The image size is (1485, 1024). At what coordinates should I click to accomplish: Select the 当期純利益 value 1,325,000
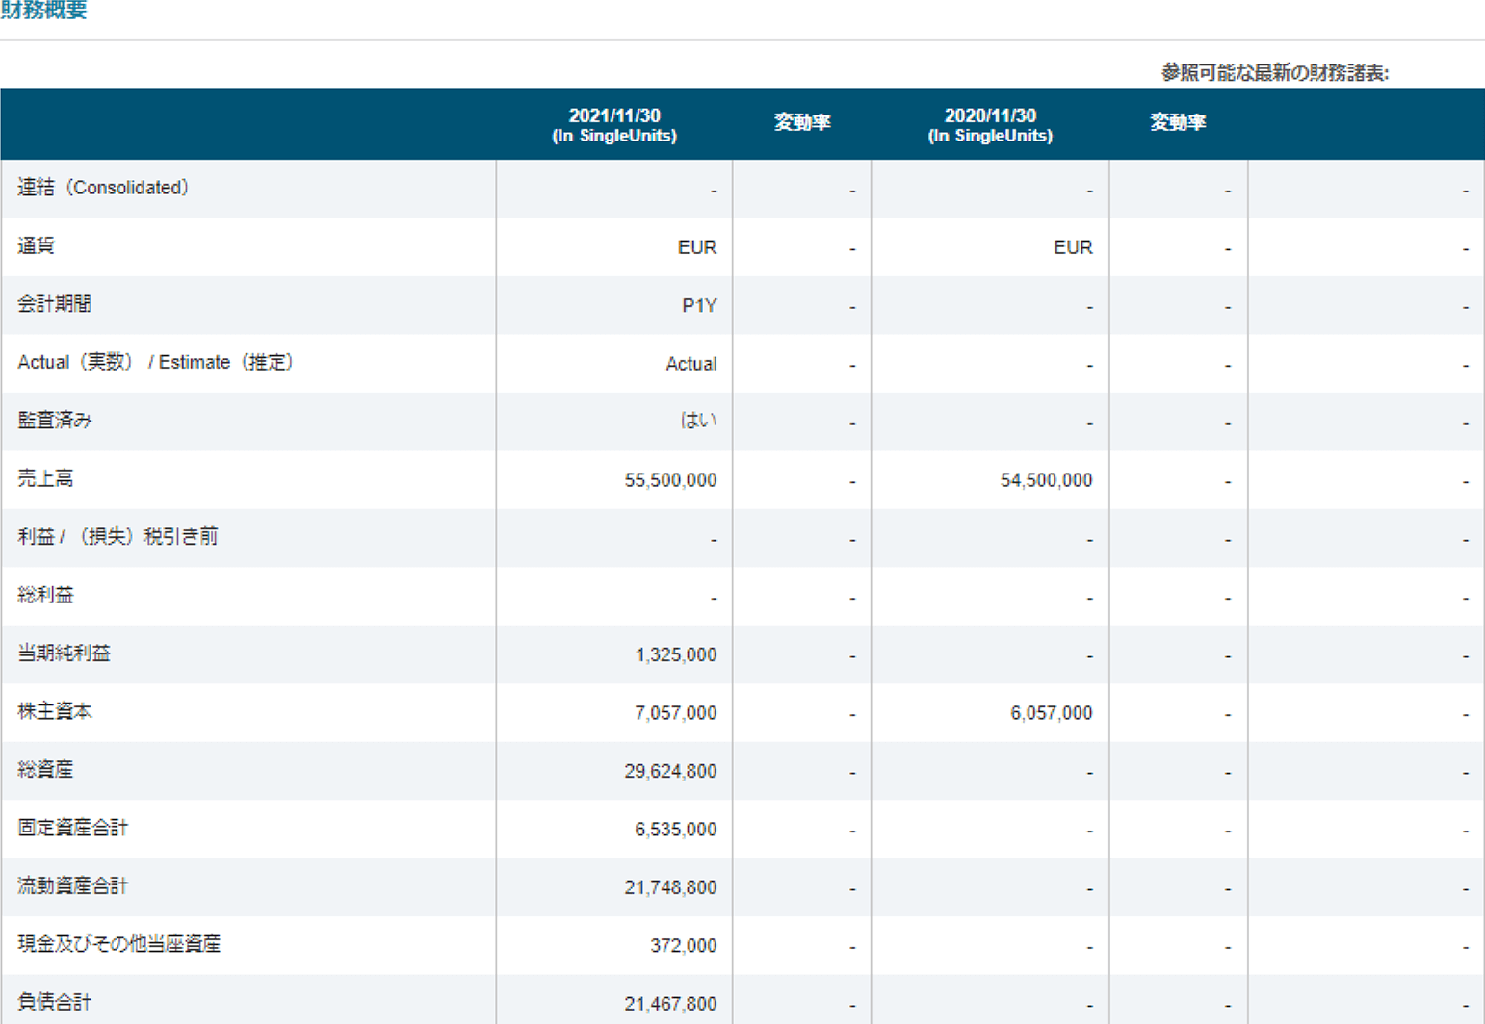point(675,654)
